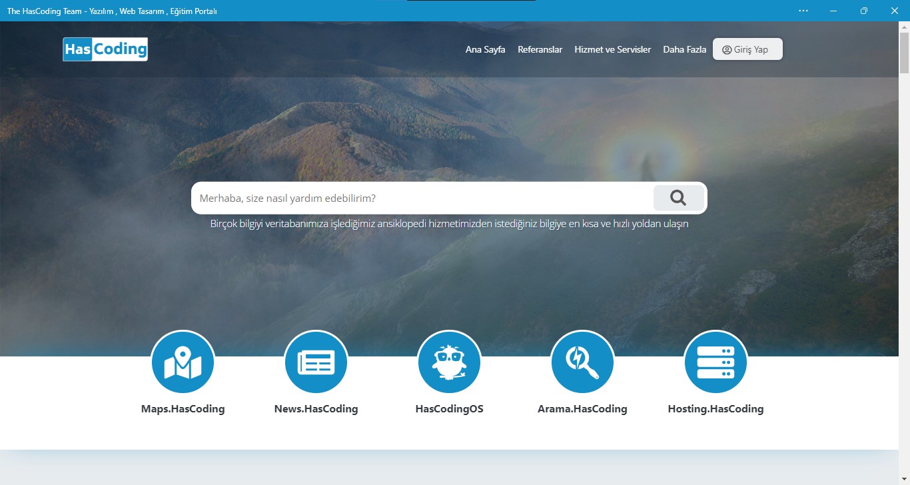Click the Giriş Yap login button
Image resolution: width=910 pixels, height=485 pixels.
click(x=747, y=49)
